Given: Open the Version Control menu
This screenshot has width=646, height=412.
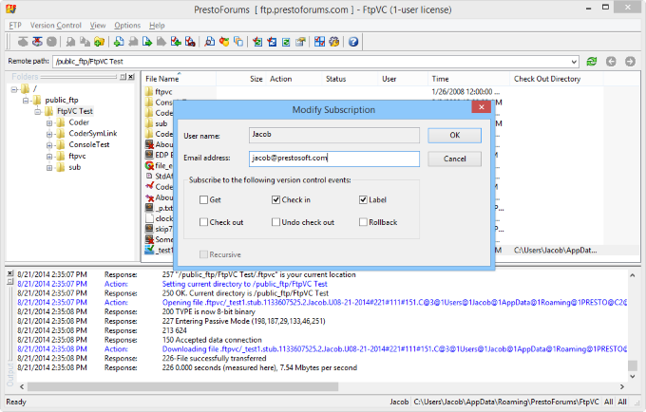Looking at the screenshot, I should (x=56, y=25).
